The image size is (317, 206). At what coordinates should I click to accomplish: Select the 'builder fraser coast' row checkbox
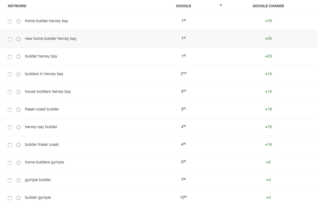pos(10,145)
